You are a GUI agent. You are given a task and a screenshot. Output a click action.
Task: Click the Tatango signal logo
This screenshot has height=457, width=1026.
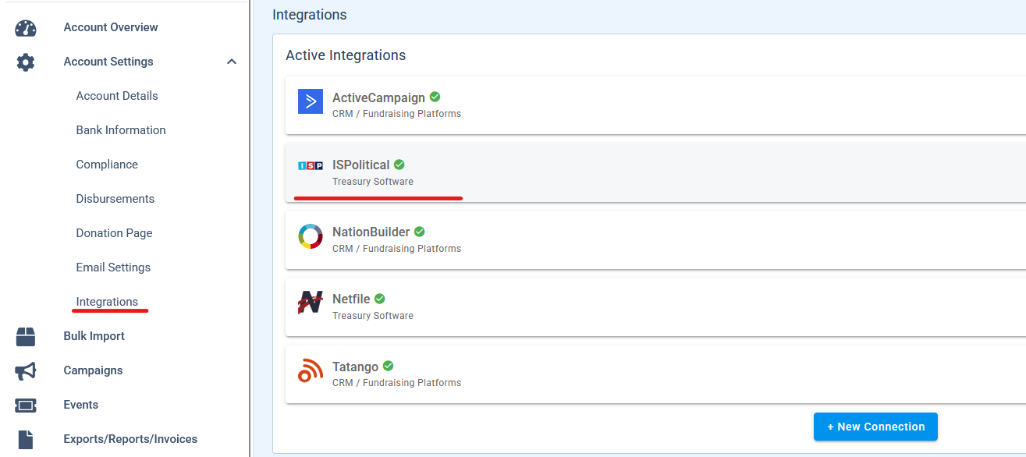311,370
